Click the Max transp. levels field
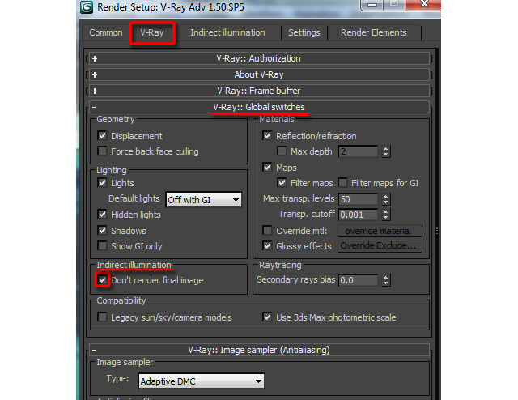518x400 pixels. [358, 199]
